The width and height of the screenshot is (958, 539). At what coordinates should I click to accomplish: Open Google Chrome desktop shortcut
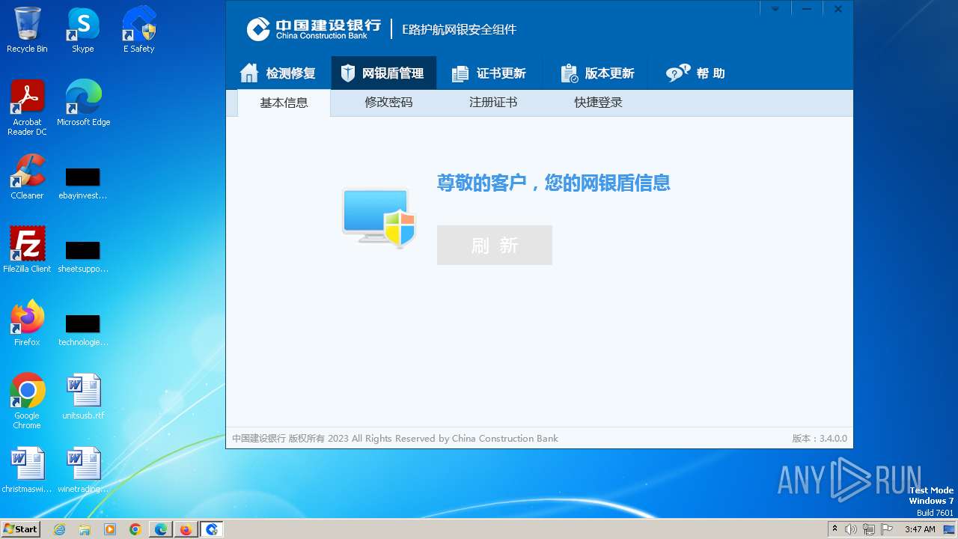[x=27, y=401]
